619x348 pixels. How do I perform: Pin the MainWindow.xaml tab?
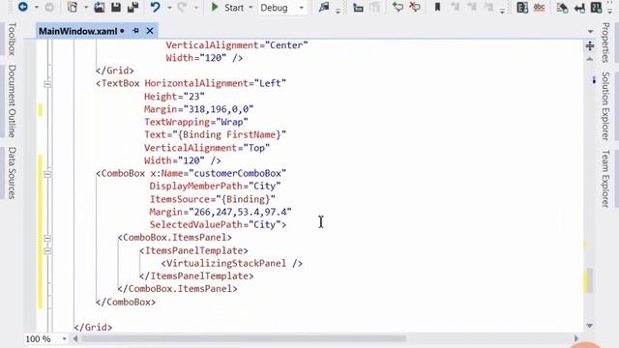pyautogui.click(x=135, y=31)
